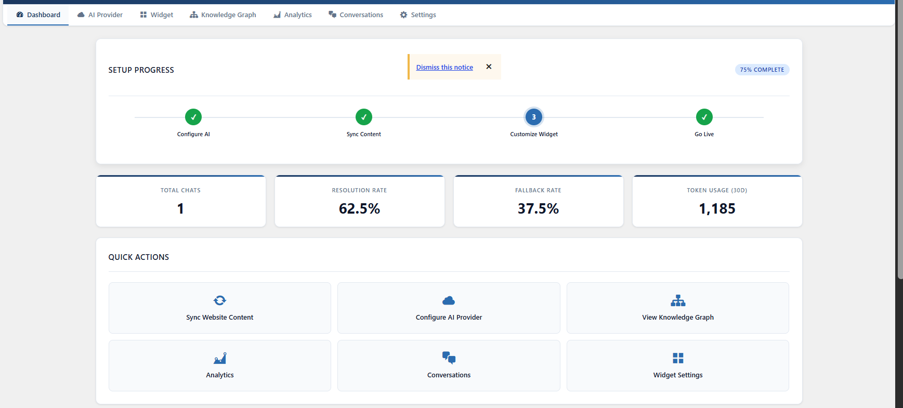Click the Sync Content green checkmark step
Image resolution: width=903 pixels, height=408 pixels.
364,117
